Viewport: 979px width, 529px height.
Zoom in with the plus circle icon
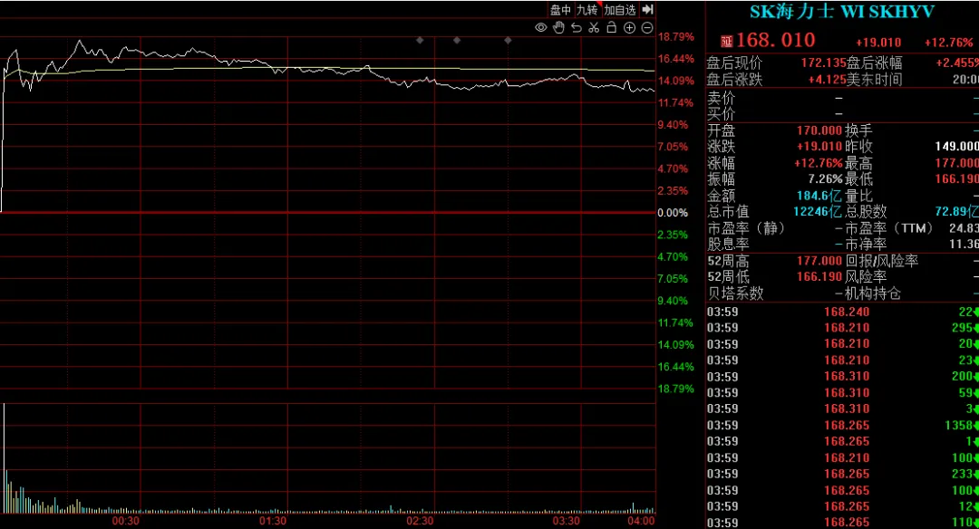pyautogui.click(x=629, y=27)
